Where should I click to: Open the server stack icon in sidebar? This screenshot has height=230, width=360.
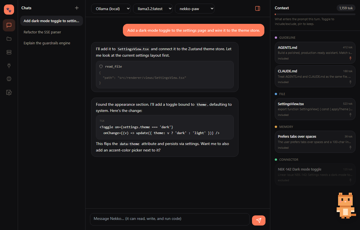pos(9,52)
